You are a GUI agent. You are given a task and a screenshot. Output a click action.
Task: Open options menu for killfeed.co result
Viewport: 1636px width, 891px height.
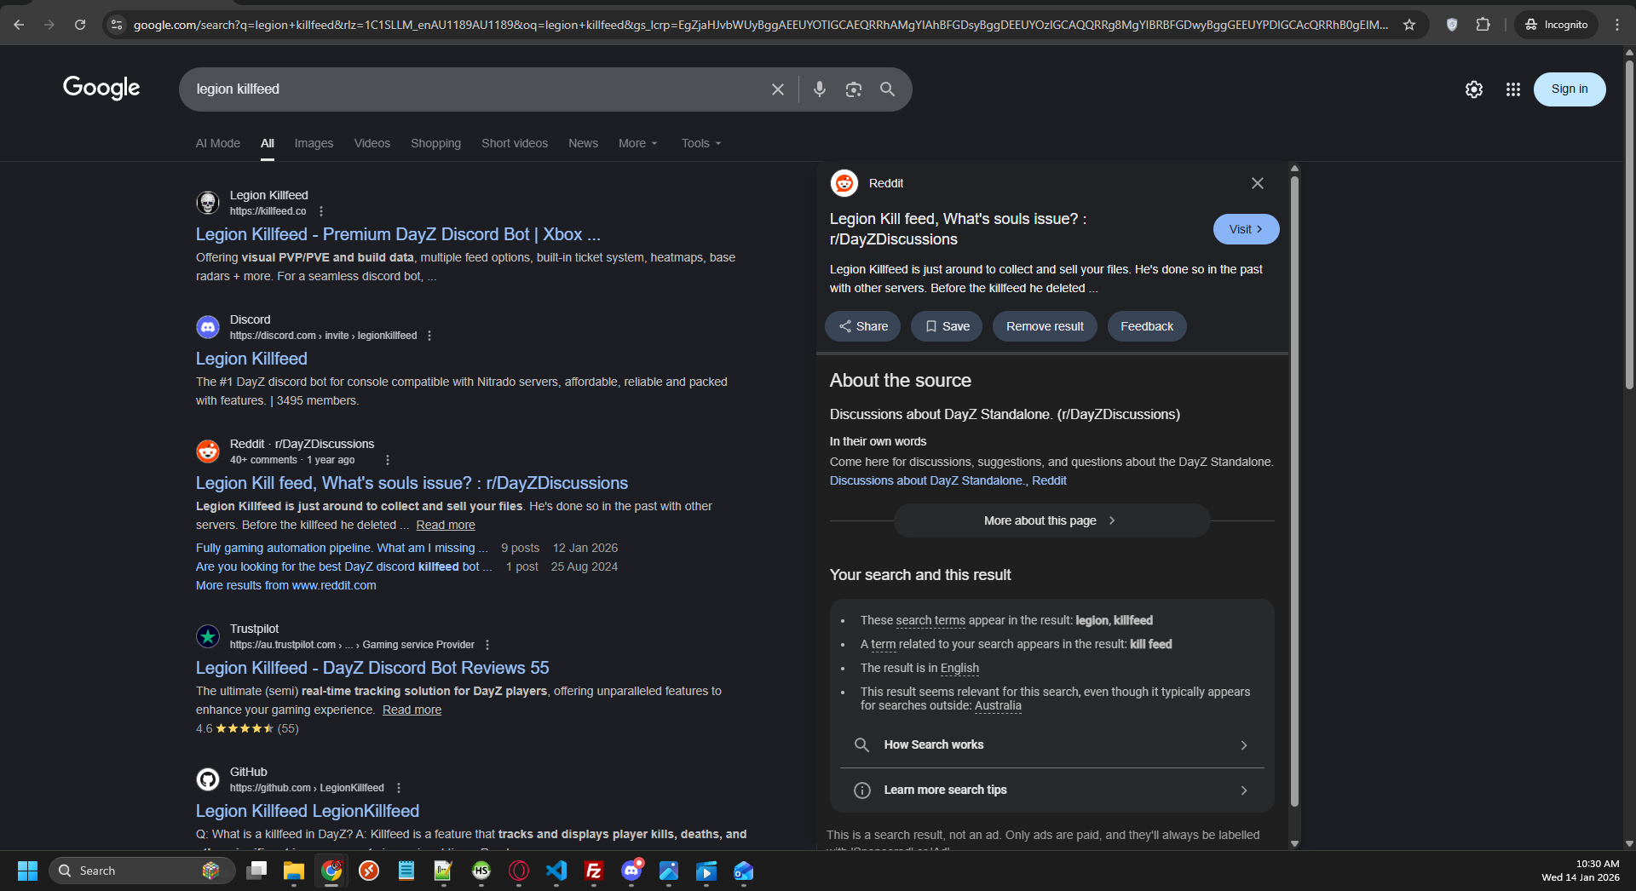coord(321,211)
